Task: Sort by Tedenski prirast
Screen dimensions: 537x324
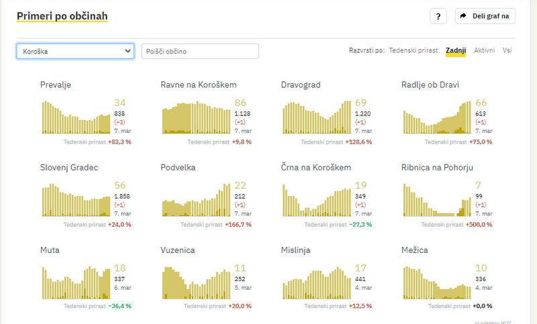Action: tap(413, 51)
